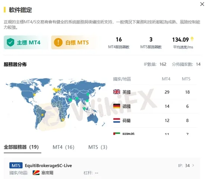The width and height of the screenshot is (206, 179).
Task: Click the blue MT5 tag on EquitiBrokerageSC-Live
Action: 16,166
